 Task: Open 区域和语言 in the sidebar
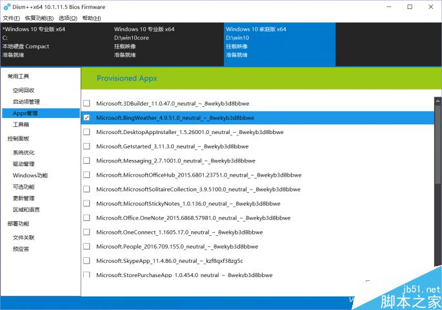tap(26, 209)
